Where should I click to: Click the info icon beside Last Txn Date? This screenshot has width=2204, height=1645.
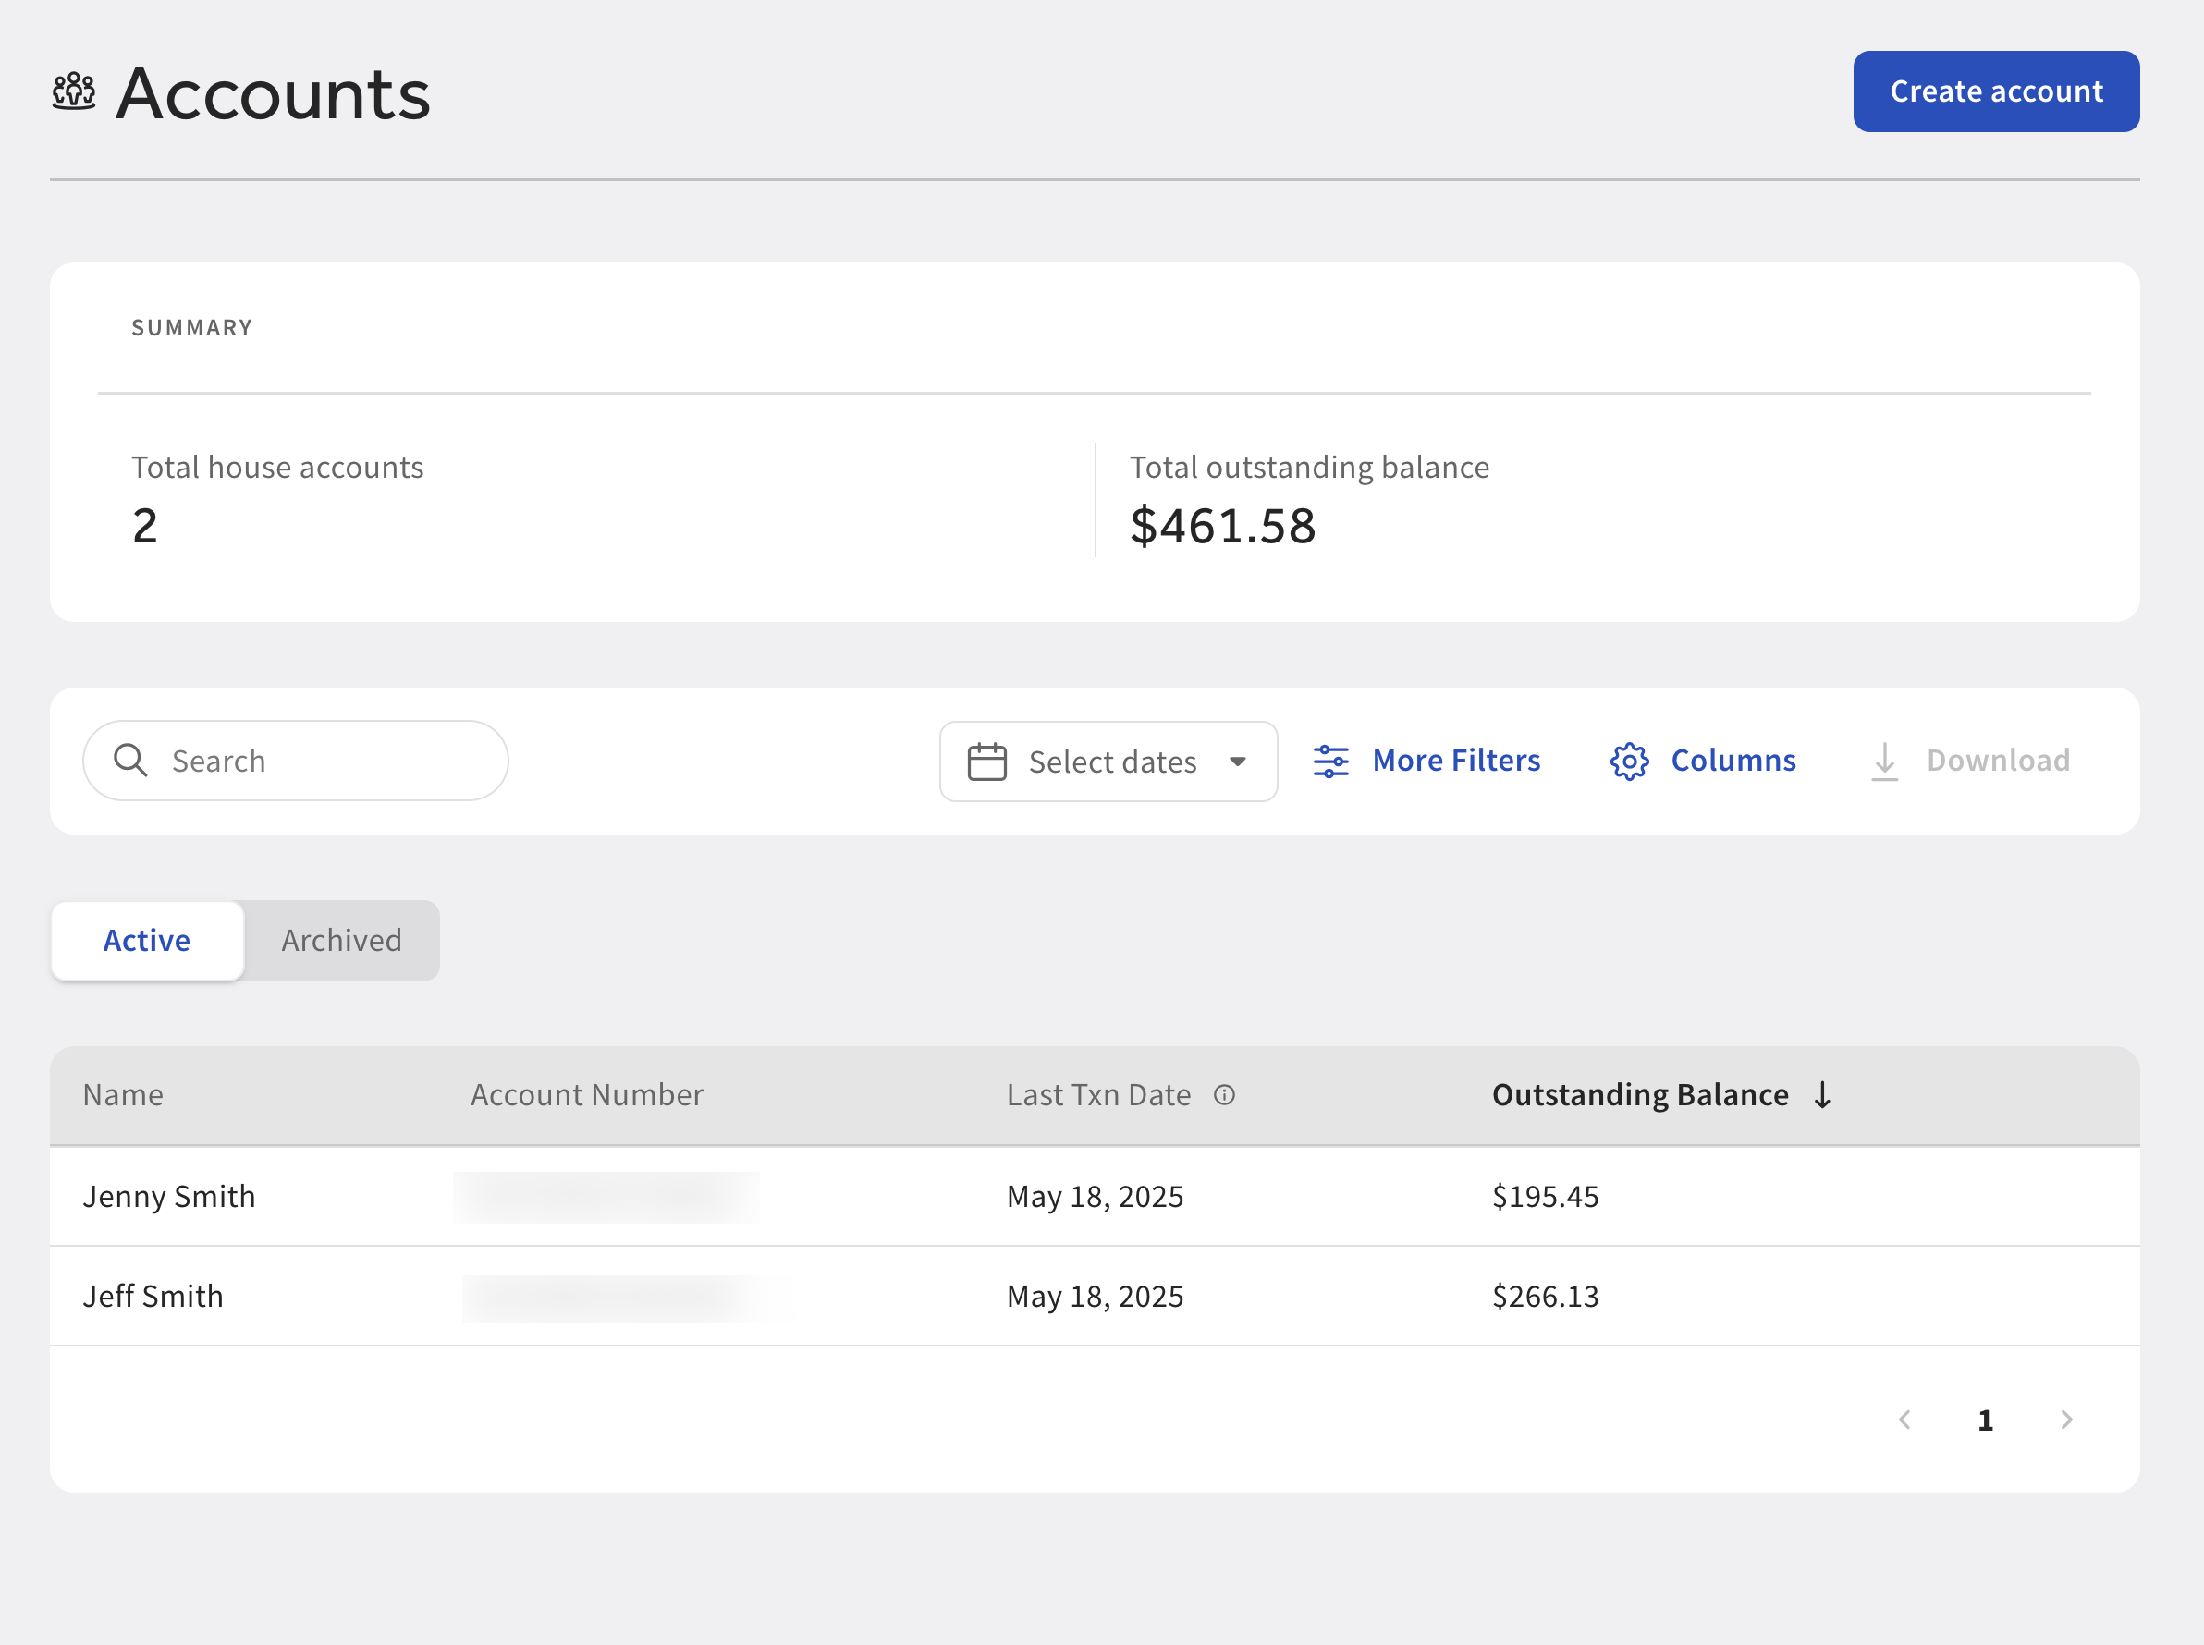pos(1224,1095)
